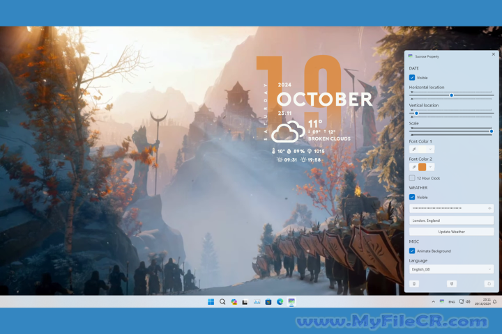Click the shield icon button in the panel

point(452,284)
